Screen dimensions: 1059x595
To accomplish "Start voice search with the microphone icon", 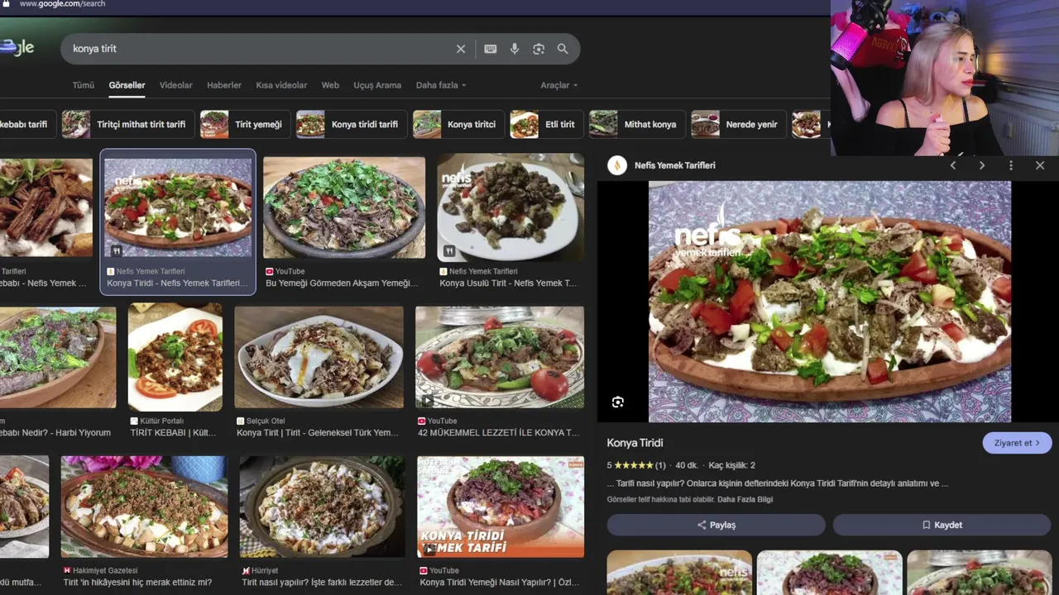I will pyautogui.click(x=515, y=49).
